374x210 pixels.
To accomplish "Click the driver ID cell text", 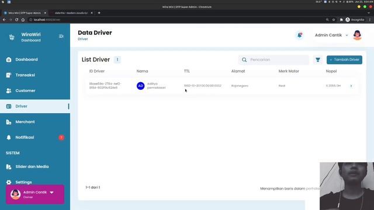I will click(105, 86).
